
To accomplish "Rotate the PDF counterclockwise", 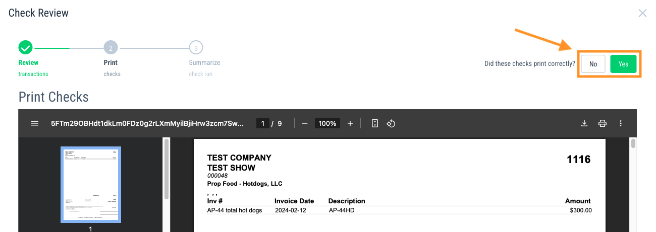I will point(391,123).
